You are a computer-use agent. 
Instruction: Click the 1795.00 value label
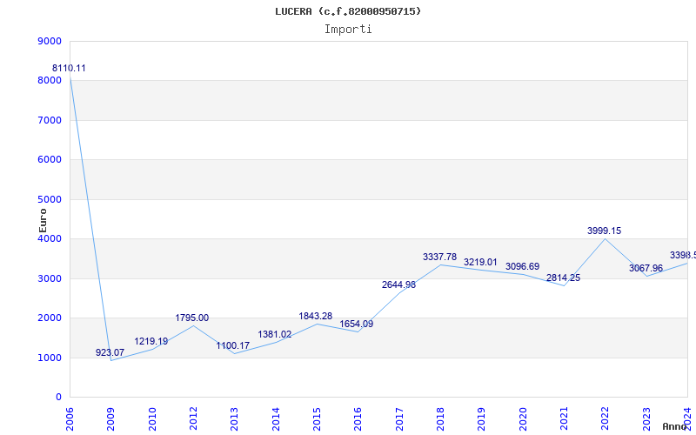tap(191, 318)
